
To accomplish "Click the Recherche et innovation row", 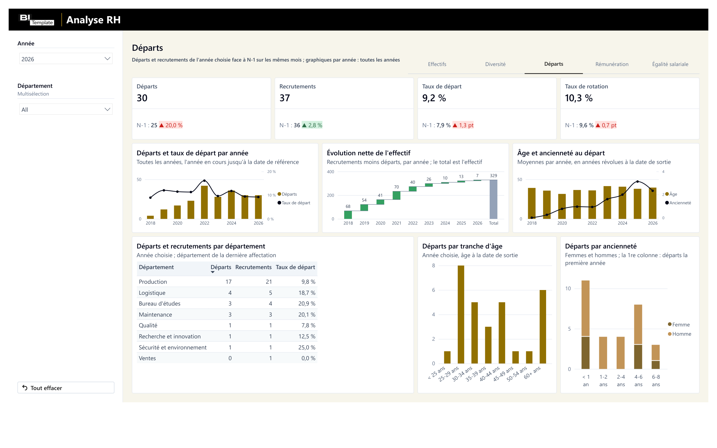I will tap(227, 336).
